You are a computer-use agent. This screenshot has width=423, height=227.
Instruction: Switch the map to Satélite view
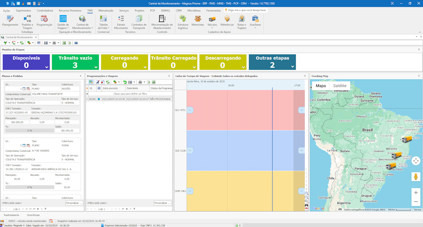[340, 86]
